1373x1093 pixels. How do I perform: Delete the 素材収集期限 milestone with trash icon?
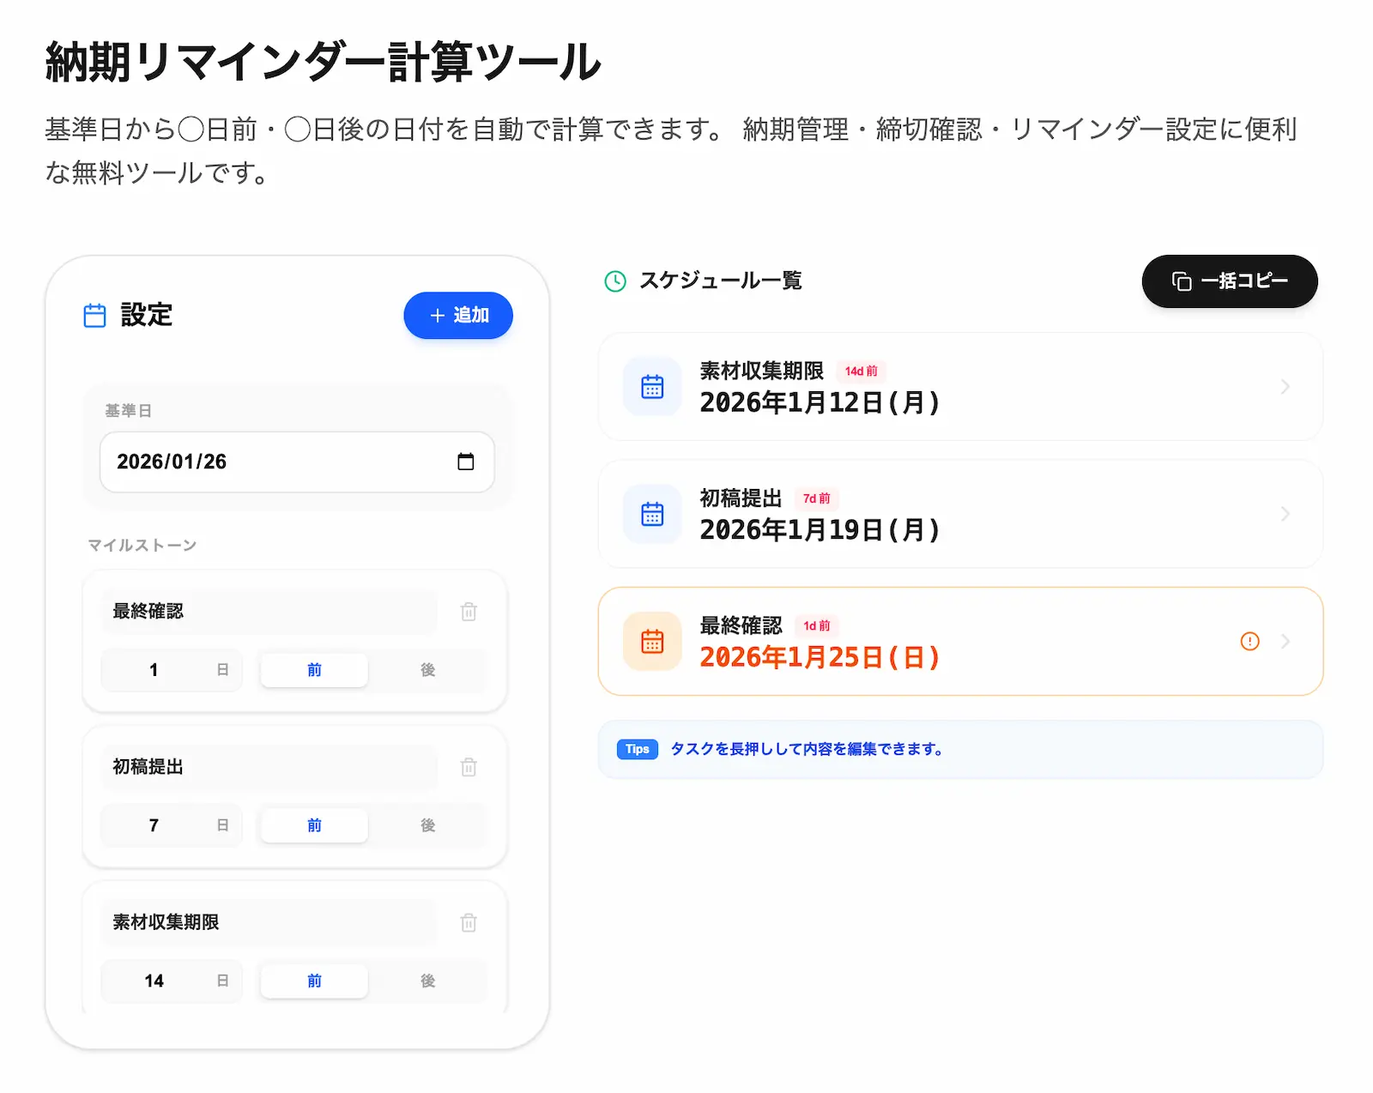469,922
